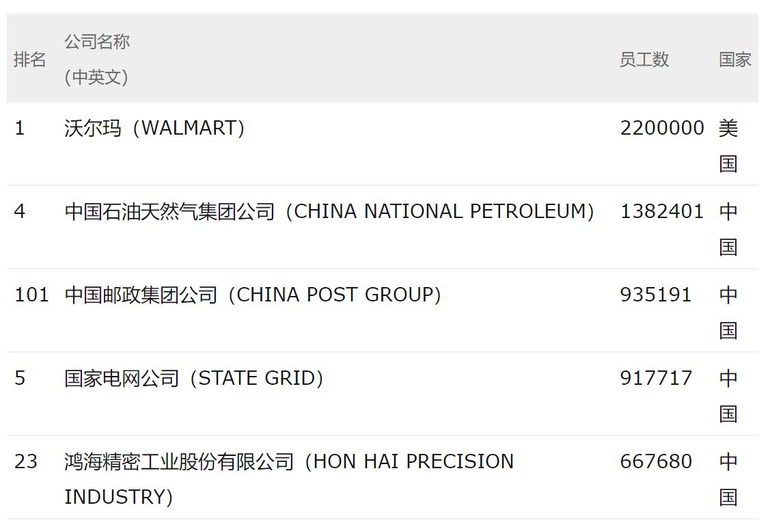Click the 国家 column header
Image resolution: width=770 pixels, height=527 pixels.
734,59
